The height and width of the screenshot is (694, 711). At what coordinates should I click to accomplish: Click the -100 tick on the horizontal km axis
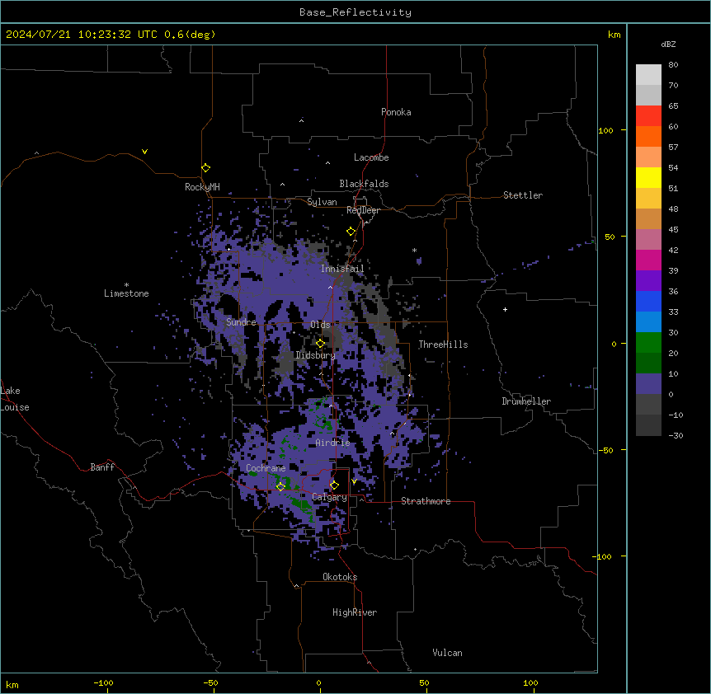(103, 682)
